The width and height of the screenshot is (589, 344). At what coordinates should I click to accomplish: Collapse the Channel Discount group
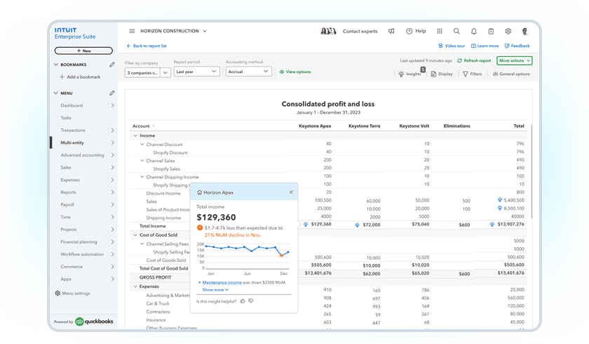(142, 145)
